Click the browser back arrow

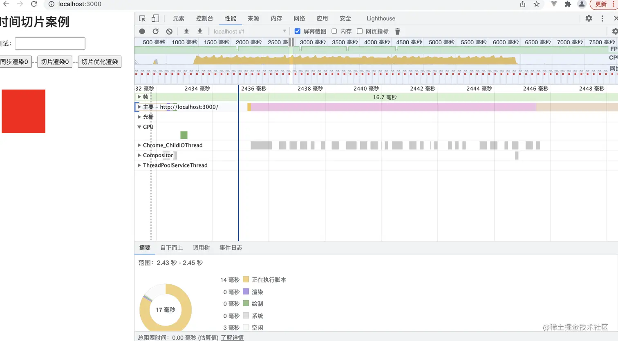pyautogui.click(x=6, y=4)
